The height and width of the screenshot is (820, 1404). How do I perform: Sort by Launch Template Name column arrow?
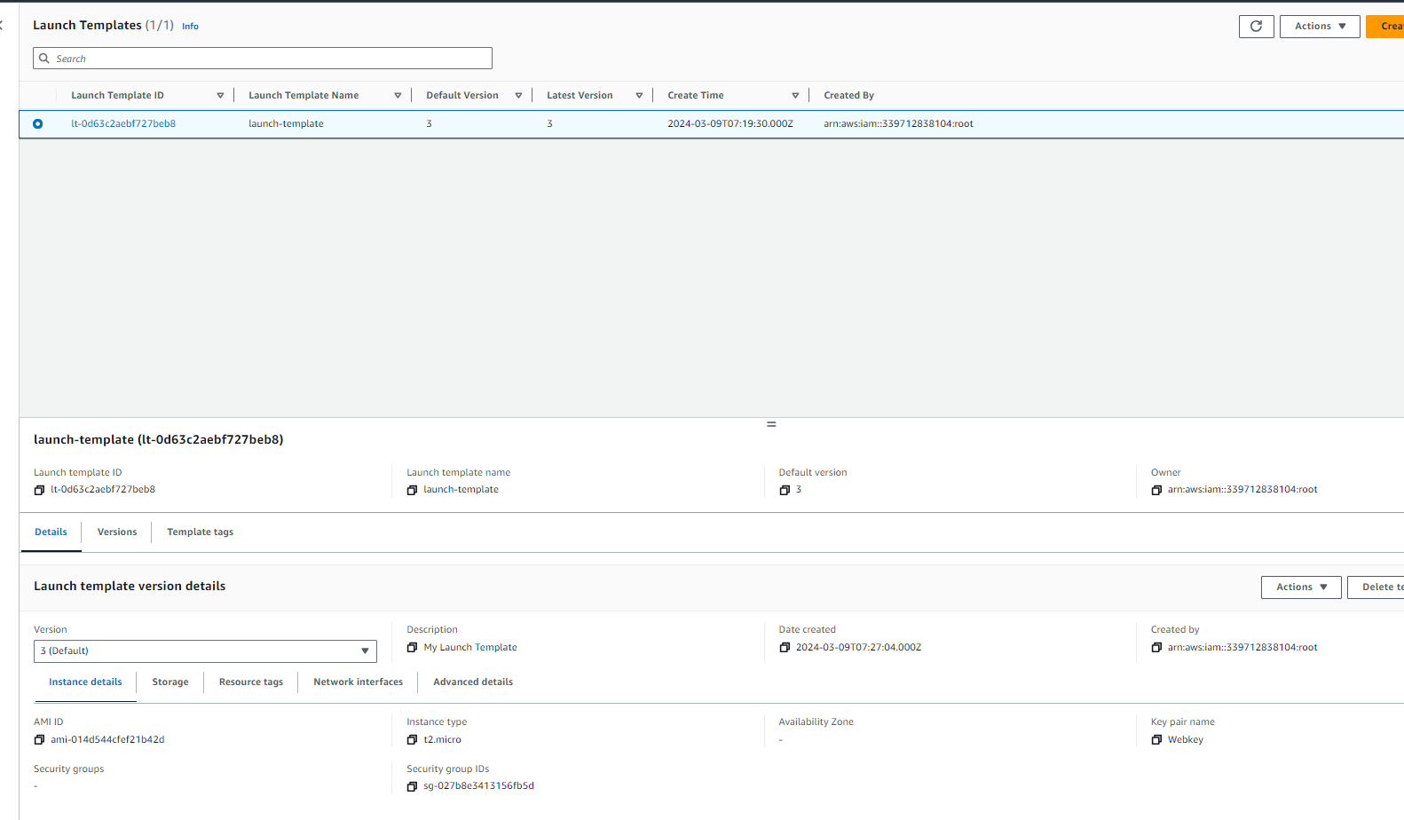(x=398, y=96)
